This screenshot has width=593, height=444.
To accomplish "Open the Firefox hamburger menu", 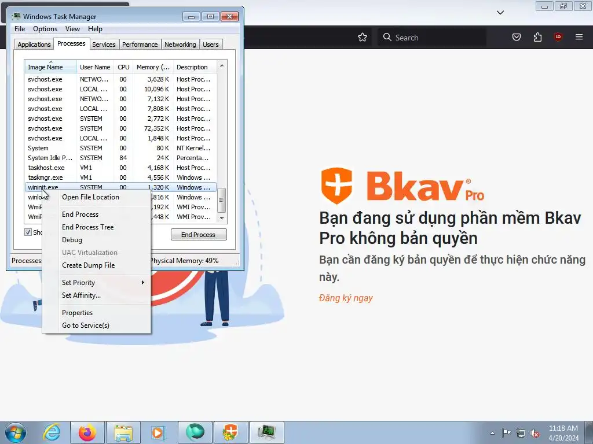I will click(x=579, y=37).
